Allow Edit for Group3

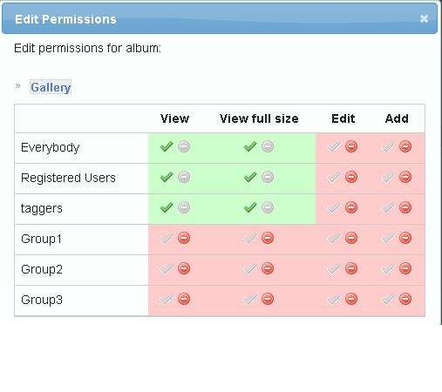pos(334,299)
